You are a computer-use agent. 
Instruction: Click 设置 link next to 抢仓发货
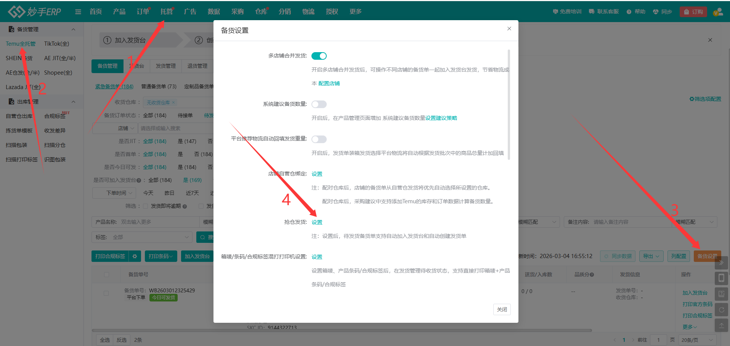click(x=317, y=222)
